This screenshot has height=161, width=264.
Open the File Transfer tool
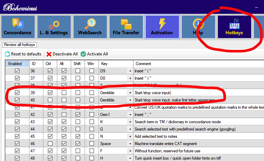(x=126, y=27)
